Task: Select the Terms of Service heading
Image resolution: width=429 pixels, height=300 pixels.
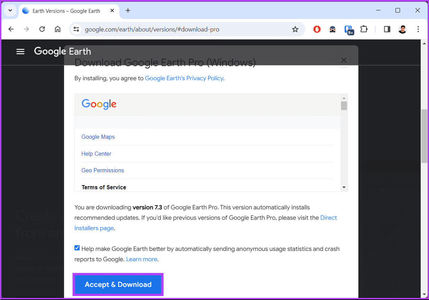Action: tap(104, 187)
